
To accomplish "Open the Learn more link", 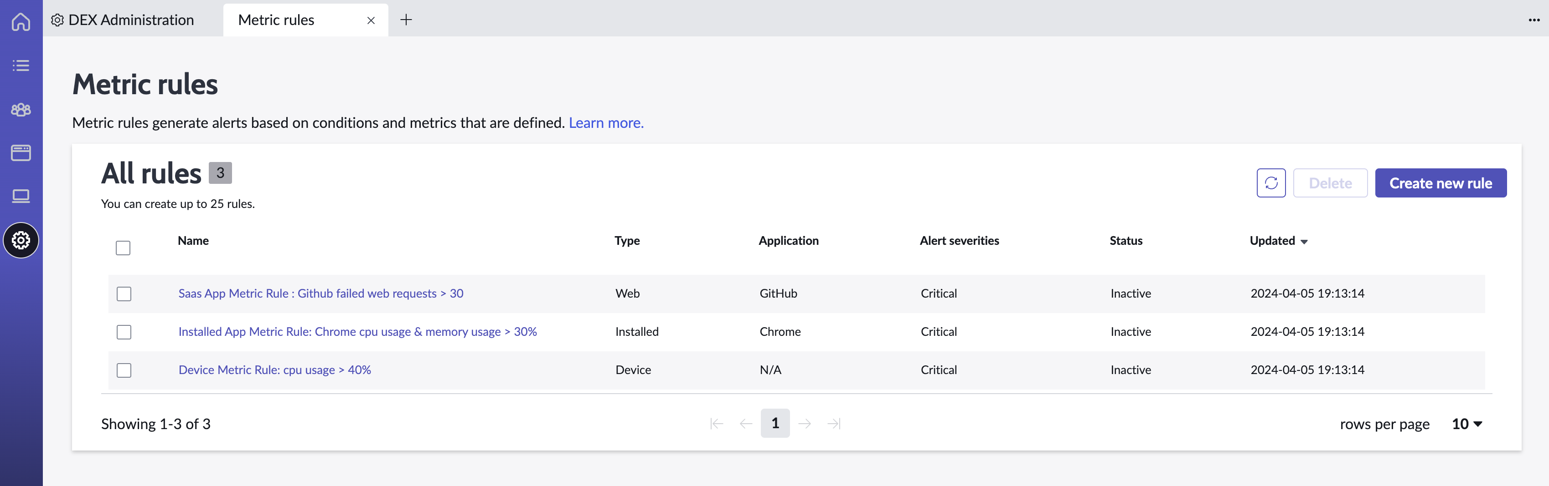I will (606, 123).
